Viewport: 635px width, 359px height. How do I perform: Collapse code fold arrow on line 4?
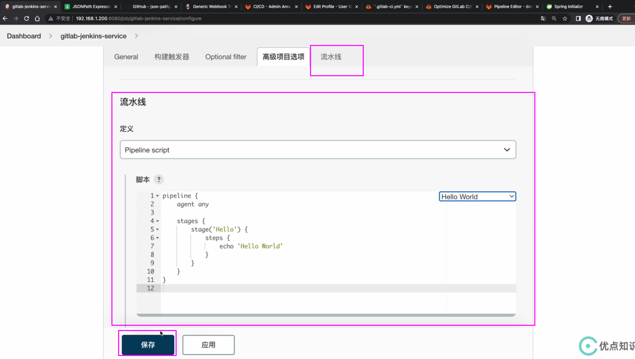[157, 221]
